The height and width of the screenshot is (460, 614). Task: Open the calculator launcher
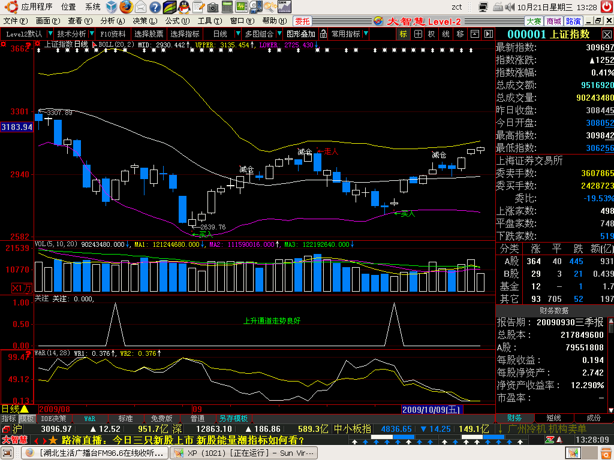pos(227,7)
